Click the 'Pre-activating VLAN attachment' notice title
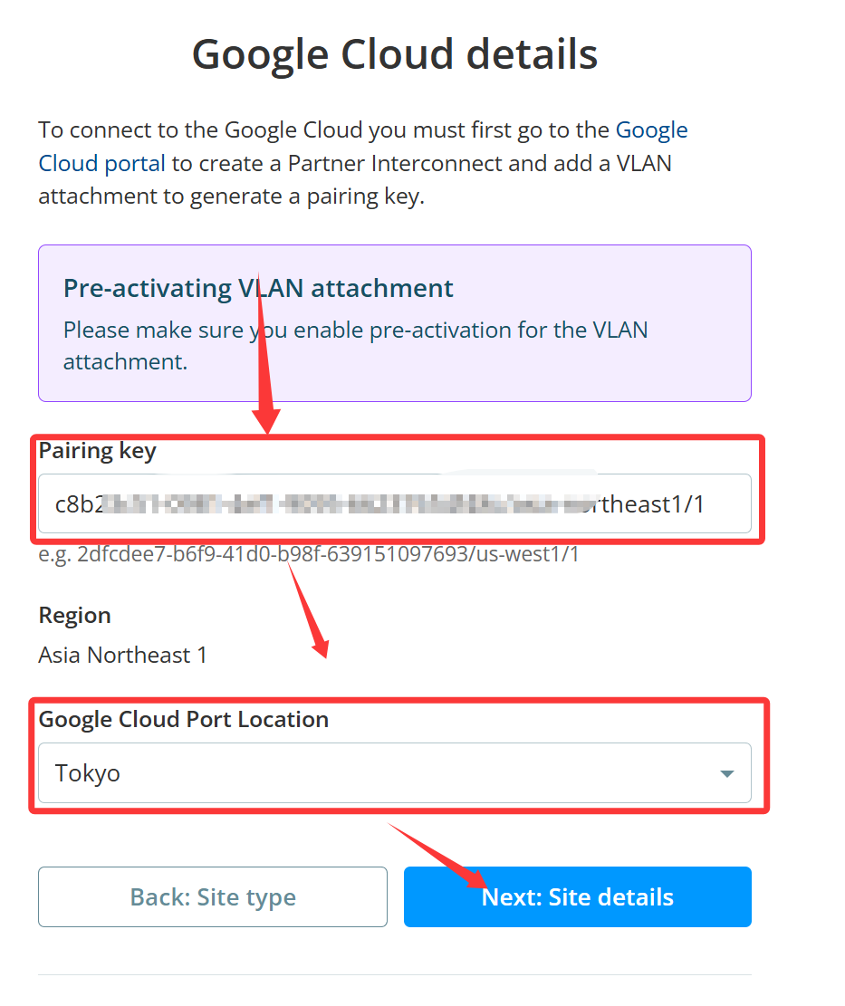 pyautogui.click(x=258, y=289)
